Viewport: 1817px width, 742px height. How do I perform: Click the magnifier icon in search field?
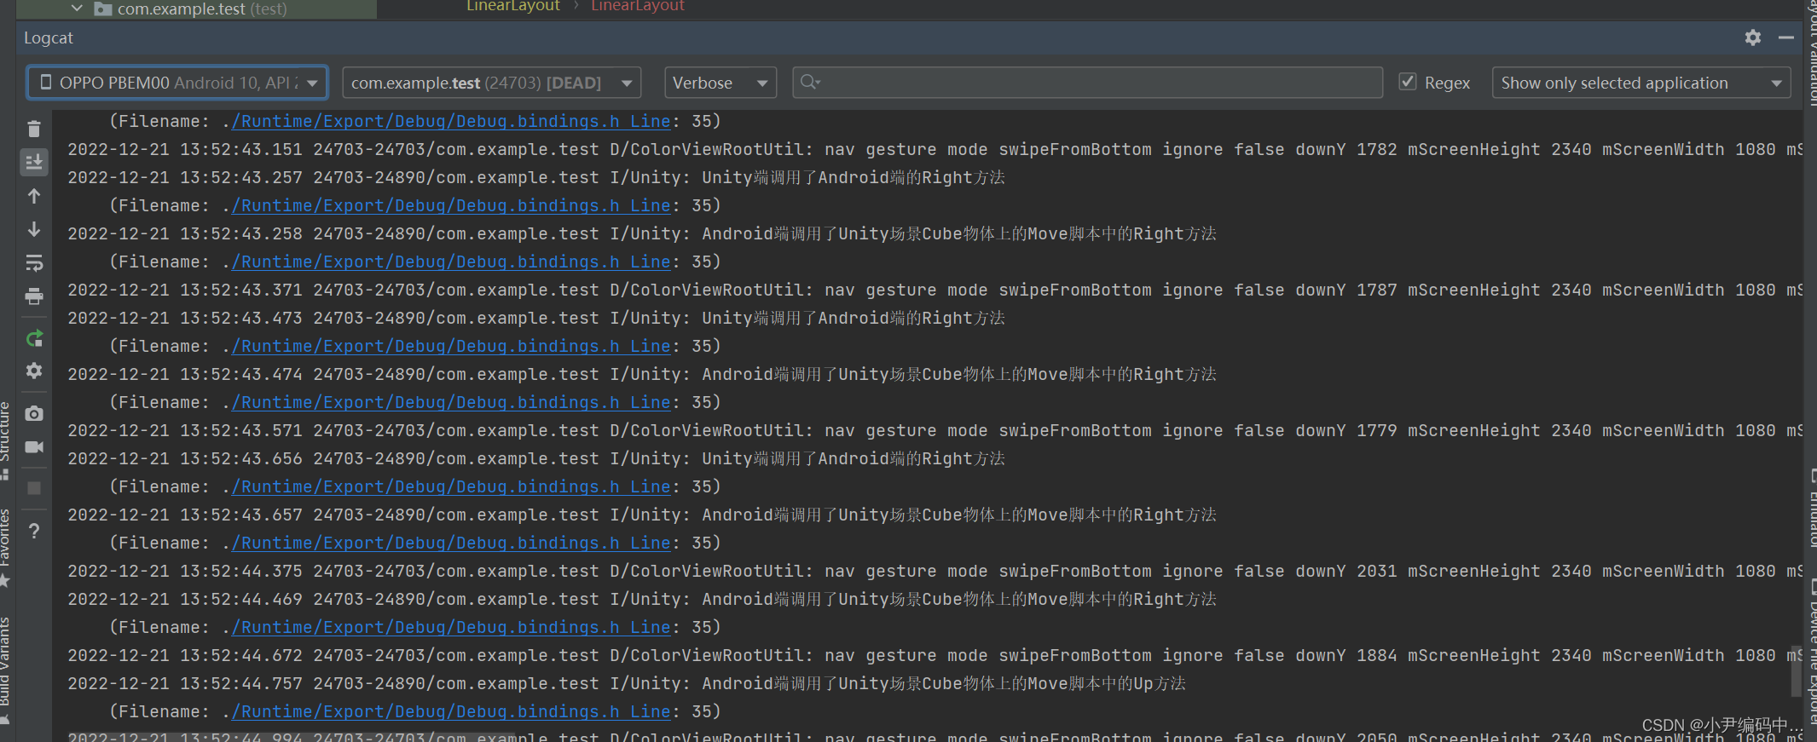click(810, 82)
